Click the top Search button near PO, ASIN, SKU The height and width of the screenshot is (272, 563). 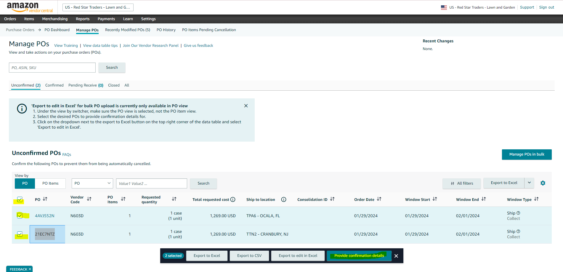(x=112, y=68)
